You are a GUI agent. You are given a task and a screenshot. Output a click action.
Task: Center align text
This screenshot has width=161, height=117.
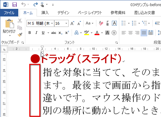[131, 33]
